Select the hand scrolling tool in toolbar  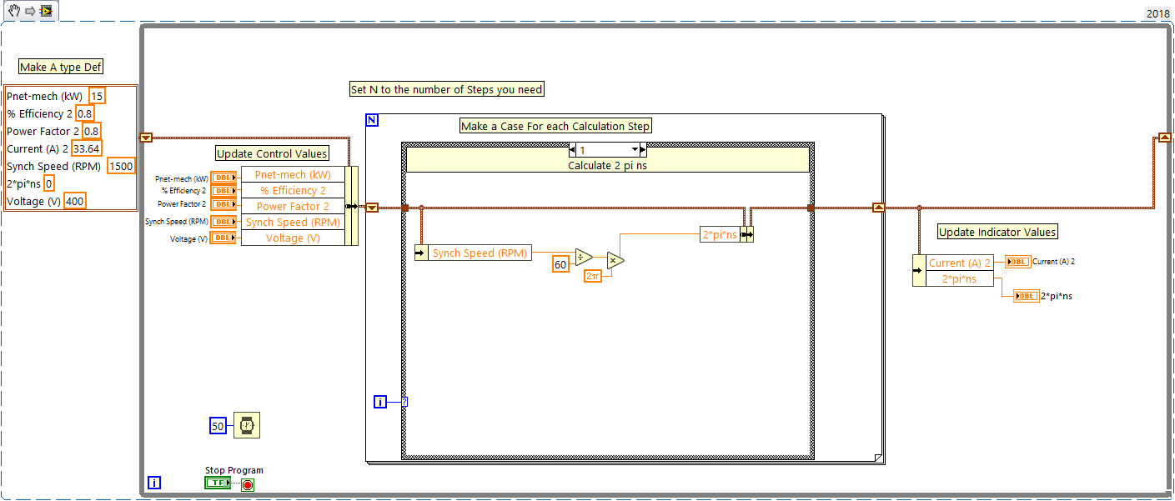tap(13, 11)
